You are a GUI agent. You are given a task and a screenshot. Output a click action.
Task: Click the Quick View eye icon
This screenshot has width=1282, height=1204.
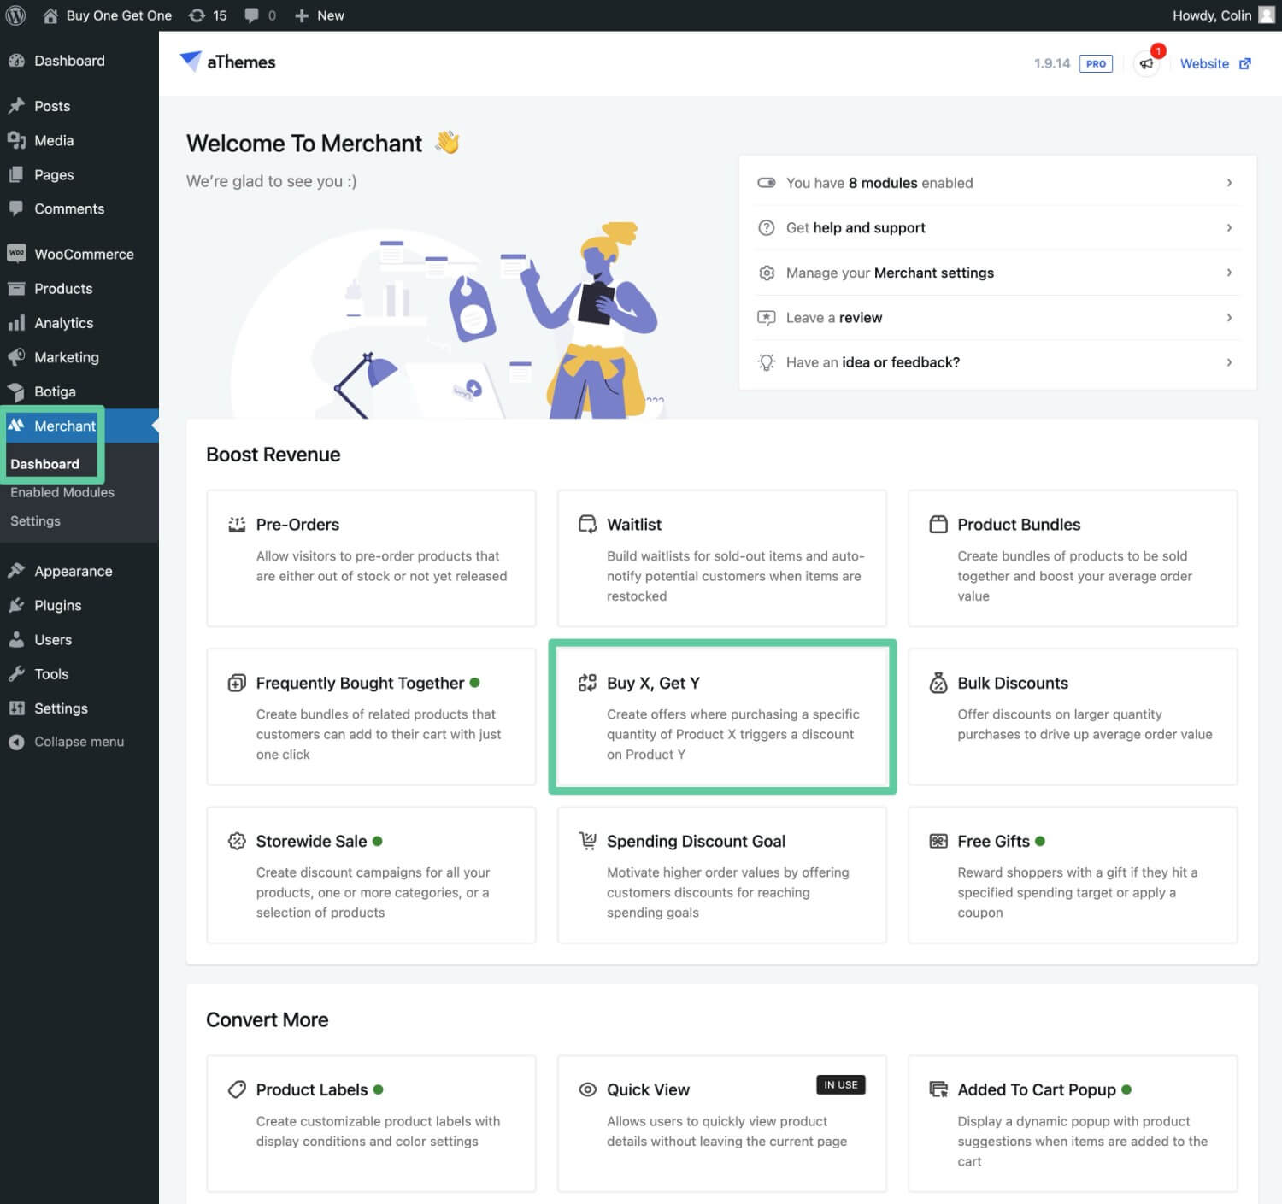pos(587,1089)
